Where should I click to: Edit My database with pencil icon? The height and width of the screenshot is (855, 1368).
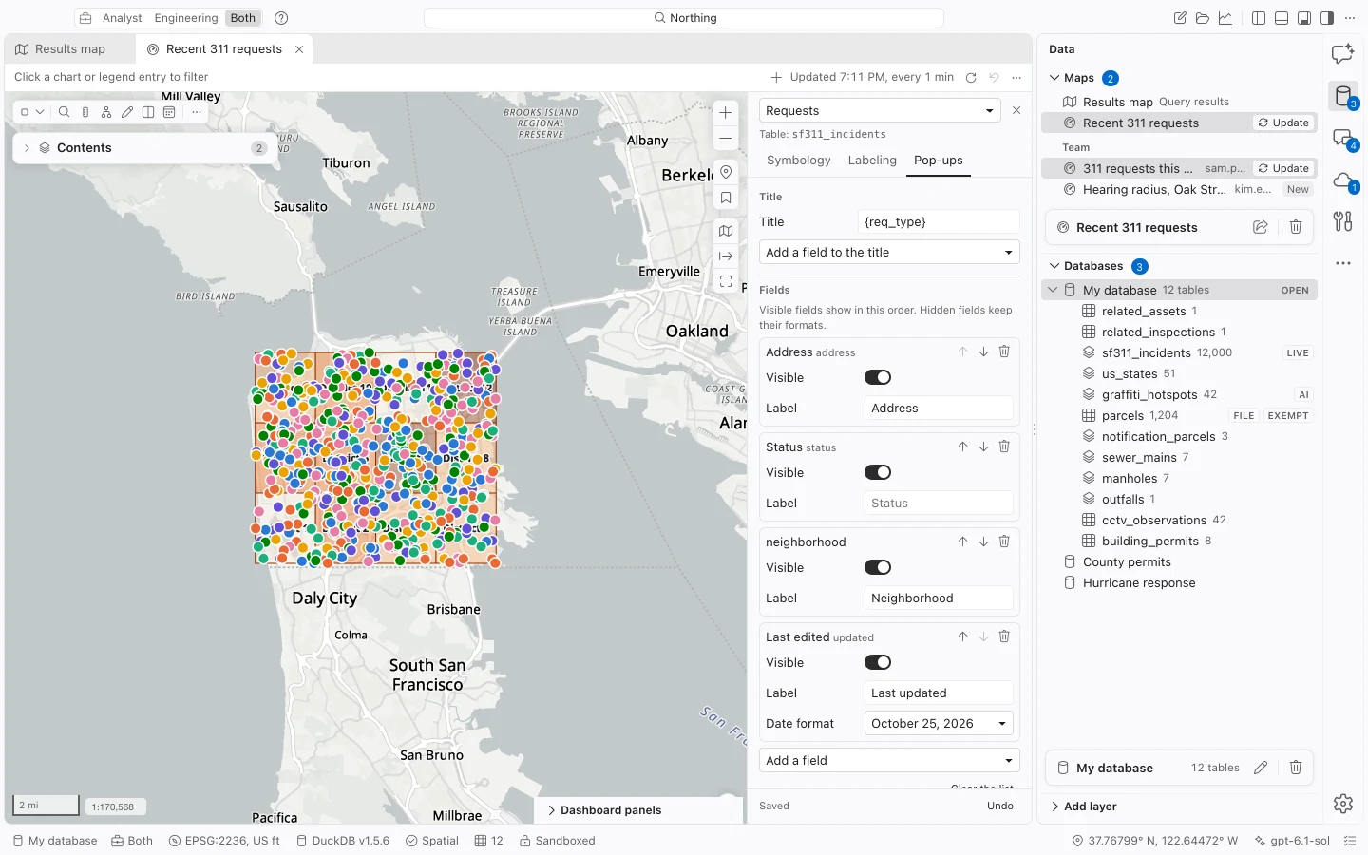click(x=1261, y=768)
